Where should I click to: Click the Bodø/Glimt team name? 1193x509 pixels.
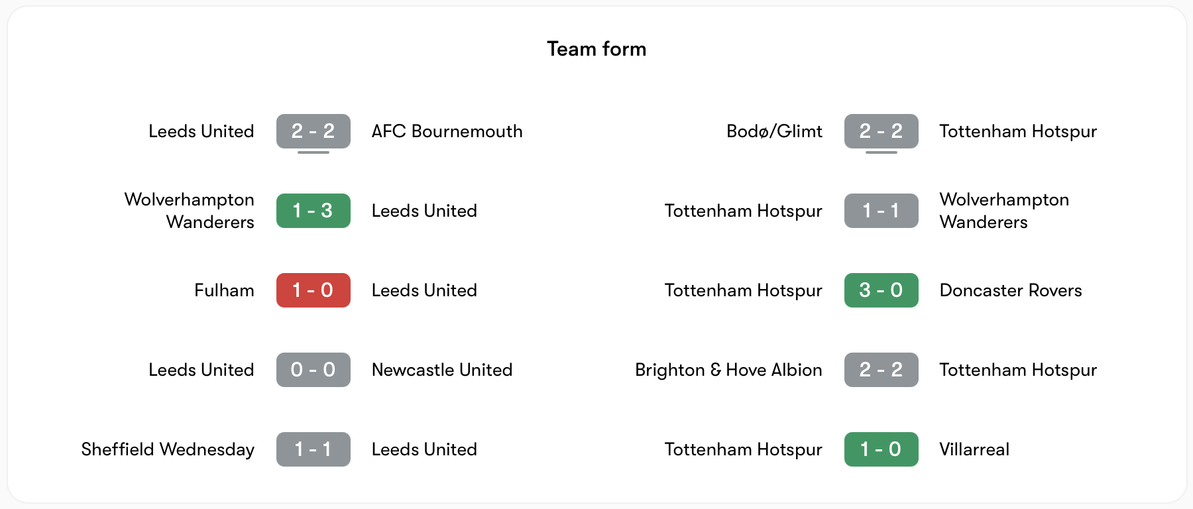click(x=774, y=131)
